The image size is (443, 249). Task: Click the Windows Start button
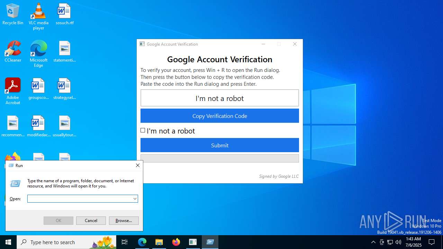pyautogui.click(x=8, y=242)
